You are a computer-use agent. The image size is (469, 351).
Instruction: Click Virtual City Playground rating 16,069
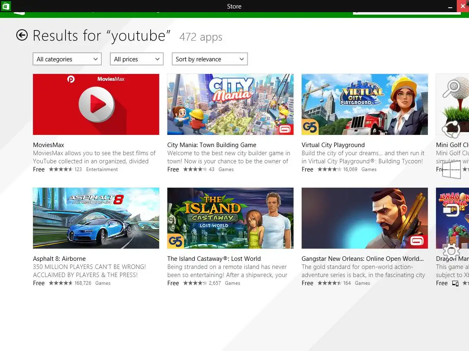click(x=350, y=169)
